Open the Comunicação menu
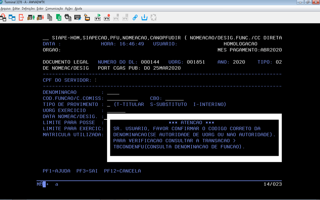Viewport: 320px width, 200px height. coord(54,8)
